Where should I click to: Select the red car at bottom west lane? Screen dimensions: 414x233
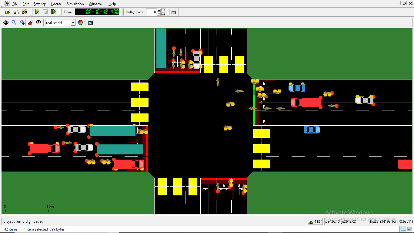point(129,164)
